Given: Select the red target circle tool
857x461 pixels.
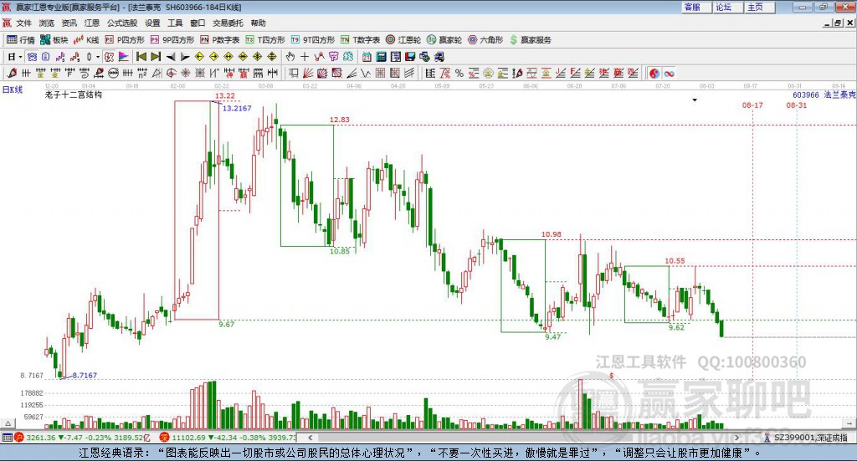Looking at the screenshot, I should click(x=171, y=73).
